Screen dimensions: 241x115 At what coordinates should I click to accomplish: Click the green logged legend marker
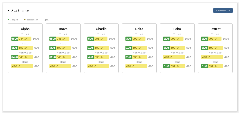point(8,20)
